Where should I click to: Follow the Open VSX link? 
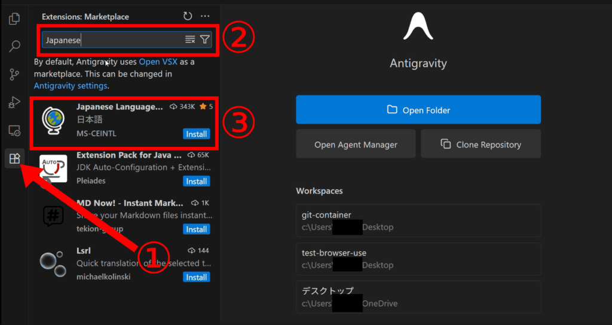(x=159, y=62)
